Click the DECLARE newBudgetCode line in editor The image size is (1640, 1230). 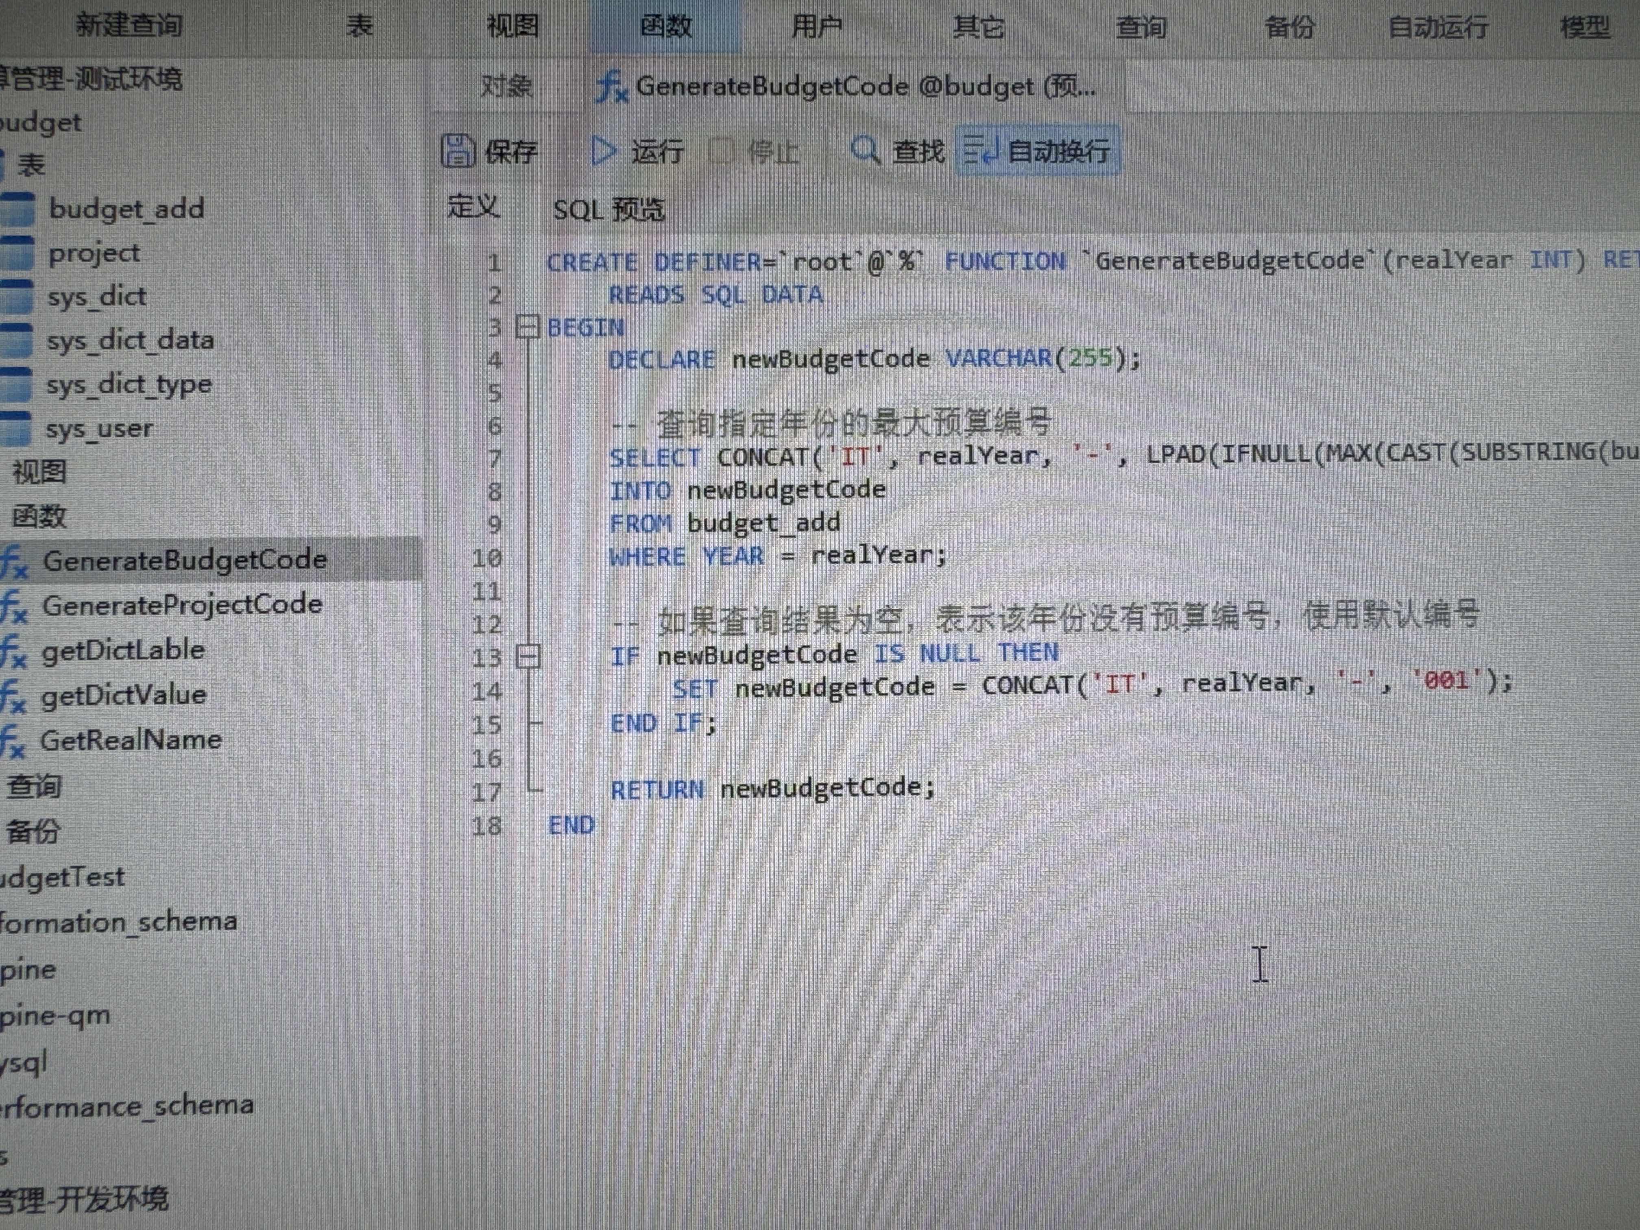point(875,359)
